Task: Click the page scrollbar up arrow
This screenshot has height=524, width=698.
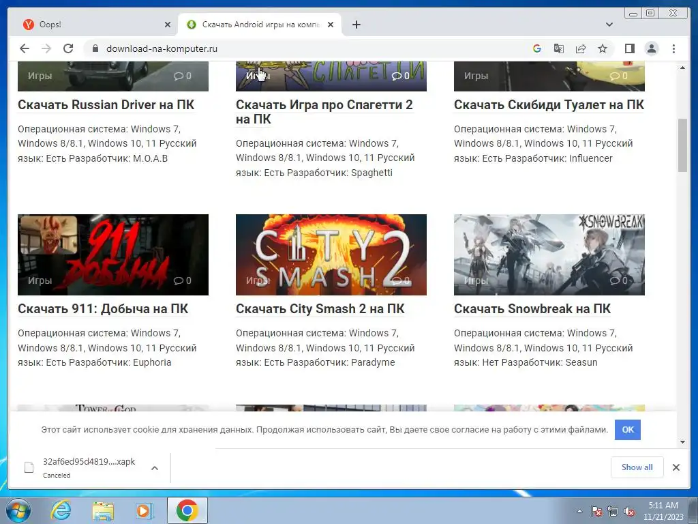Action: click(x=682, y=68)
